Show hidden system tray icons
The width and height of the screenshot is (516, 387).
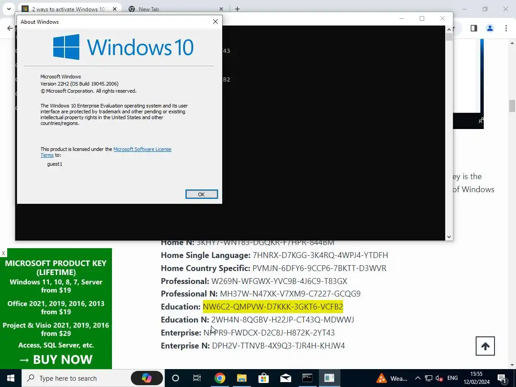click(417, 378)
